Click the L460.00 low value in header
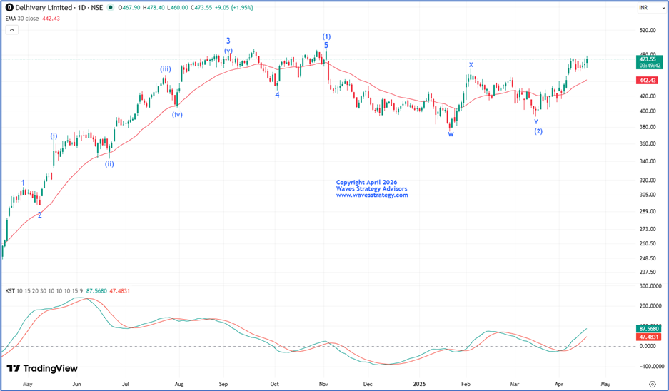 179,8
